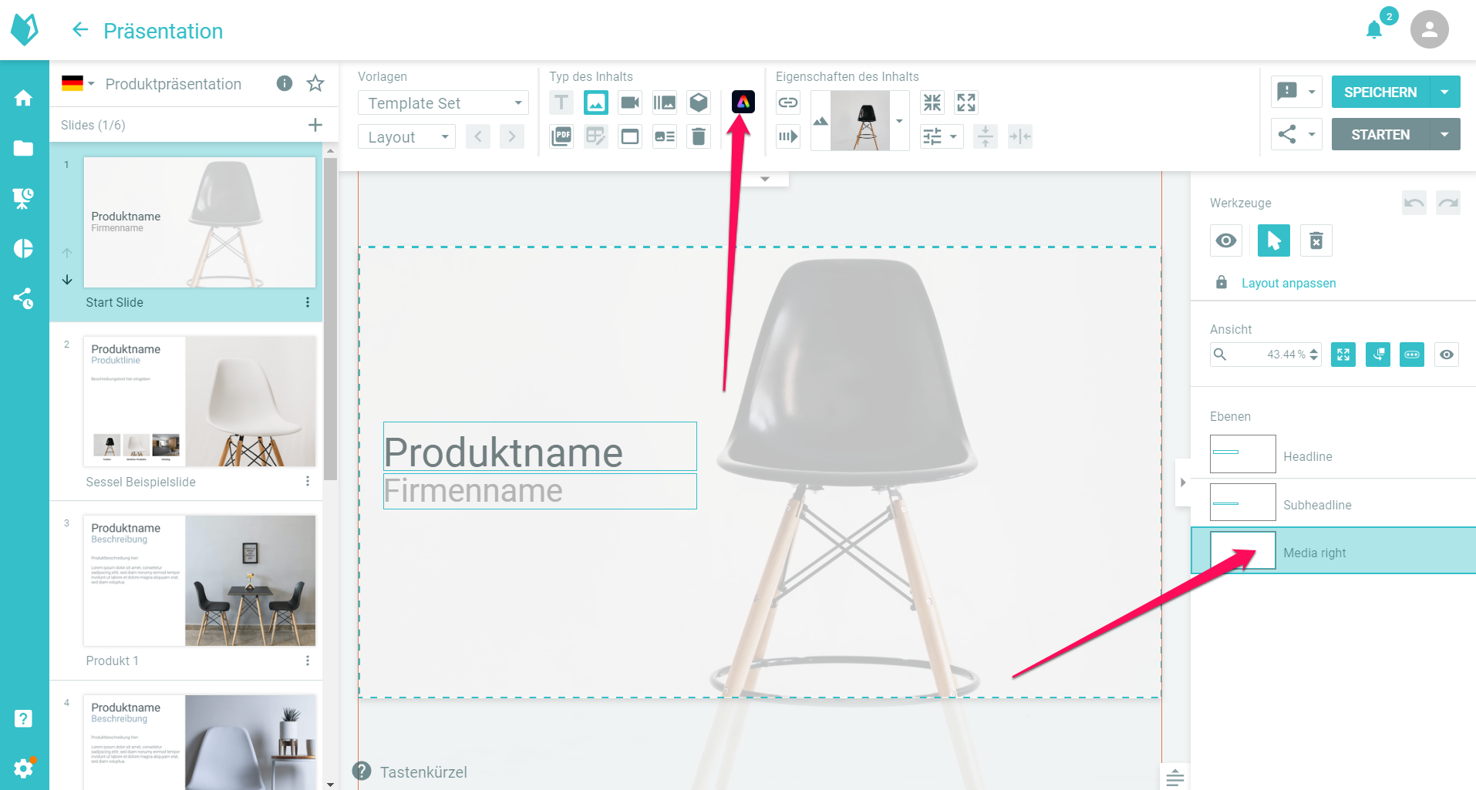
Task: Add a new slide with plus
Action: [315, 125]
